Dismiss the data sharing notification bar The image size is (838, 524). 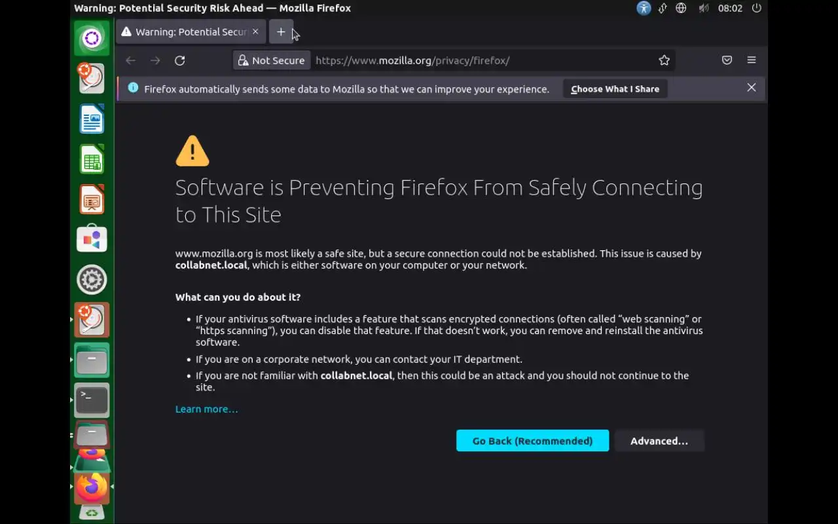pyautogui.click(x=752, y=88)
